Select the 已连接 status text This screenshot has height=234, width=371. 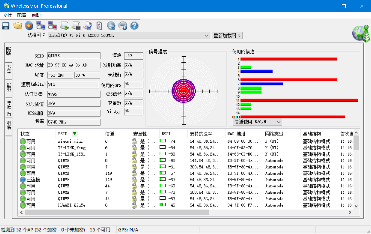pyautogui.click(x=33, y=180)
